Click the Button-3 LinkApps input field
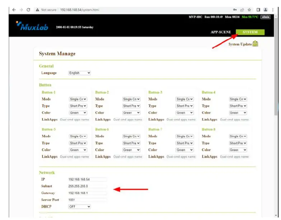Viewport: 281px width, 220px height. tap(181, 119)
